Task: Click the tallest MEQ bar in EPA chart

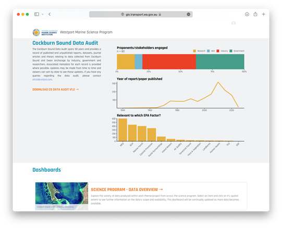Action: point(122,130)
